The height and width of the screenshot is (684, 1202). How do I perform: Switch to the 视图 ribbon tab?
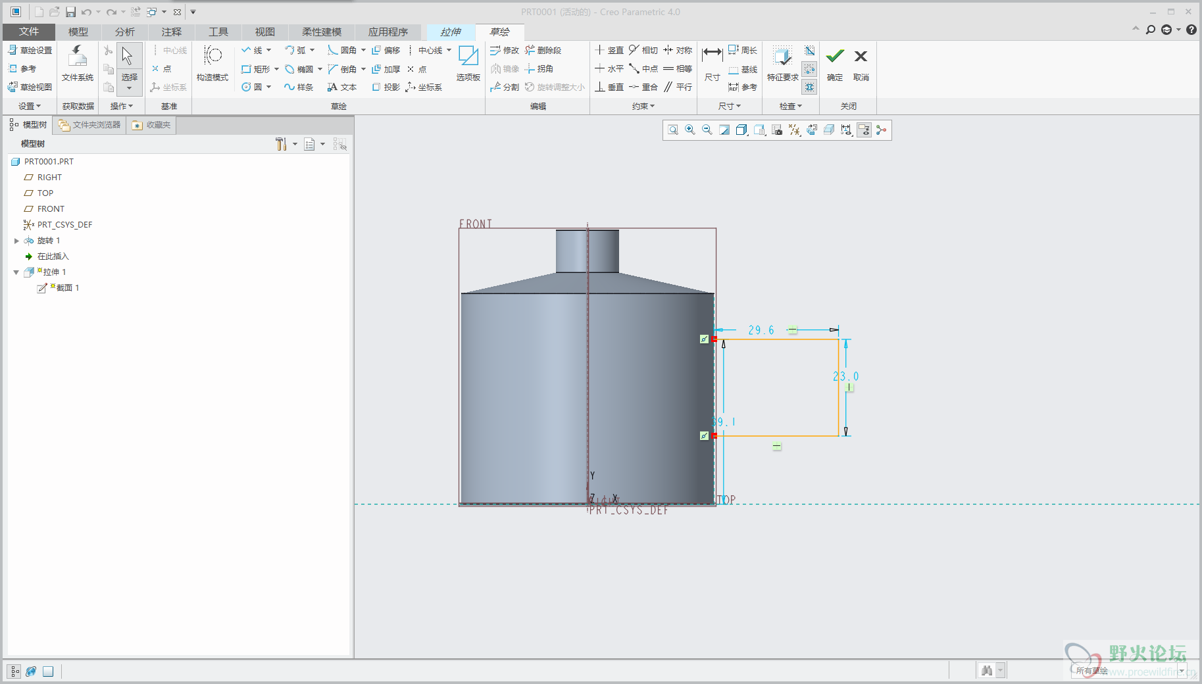click(265, 32)
